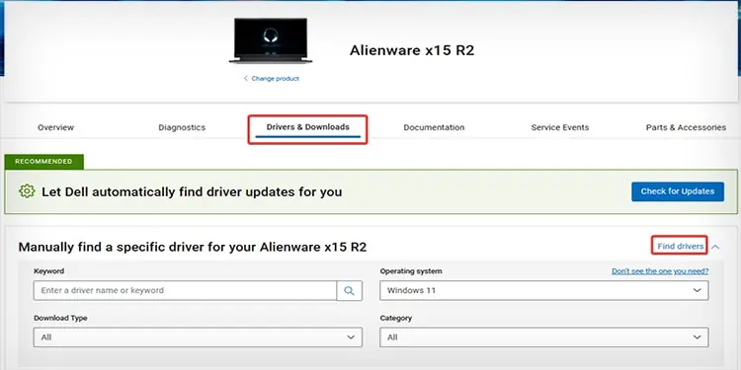Go to Parts & Accessories tab

686,127
